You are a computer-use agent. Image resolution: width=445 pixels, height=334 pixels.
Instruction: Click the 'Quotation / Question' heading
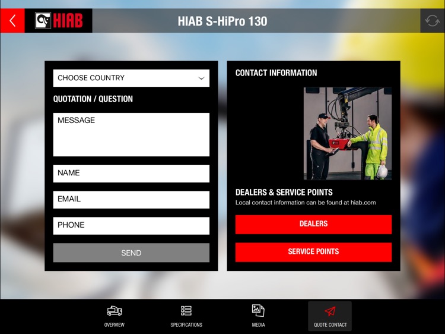click(x=93, y=99)
